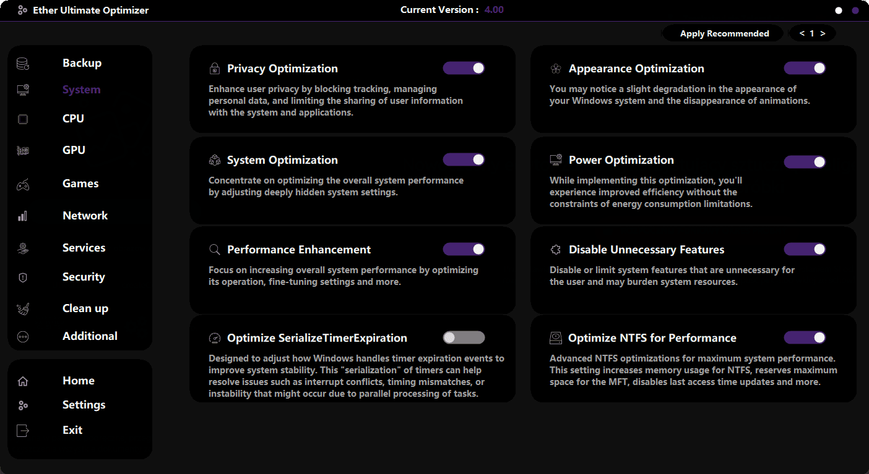Turn off Appearance Optimization
This screenshot has width=869, height=474.
(805, 68)
